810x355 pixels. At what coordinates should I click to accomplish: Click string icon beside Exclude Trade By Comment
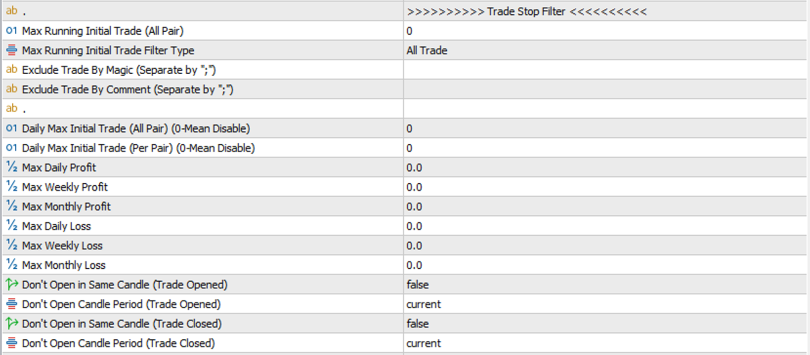pyautogui.click(x=11, y=89)
